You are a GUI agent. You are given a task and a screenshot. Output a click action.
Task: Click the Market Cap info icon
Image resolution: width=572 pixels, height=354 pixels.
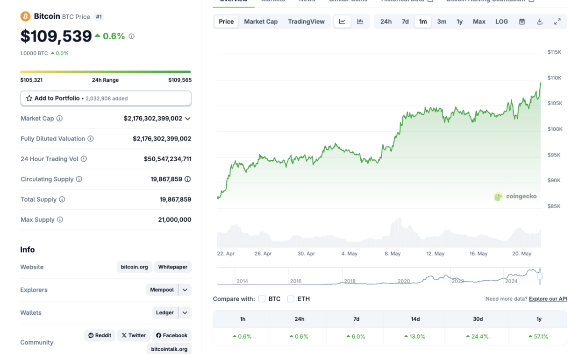click(60, 118)
